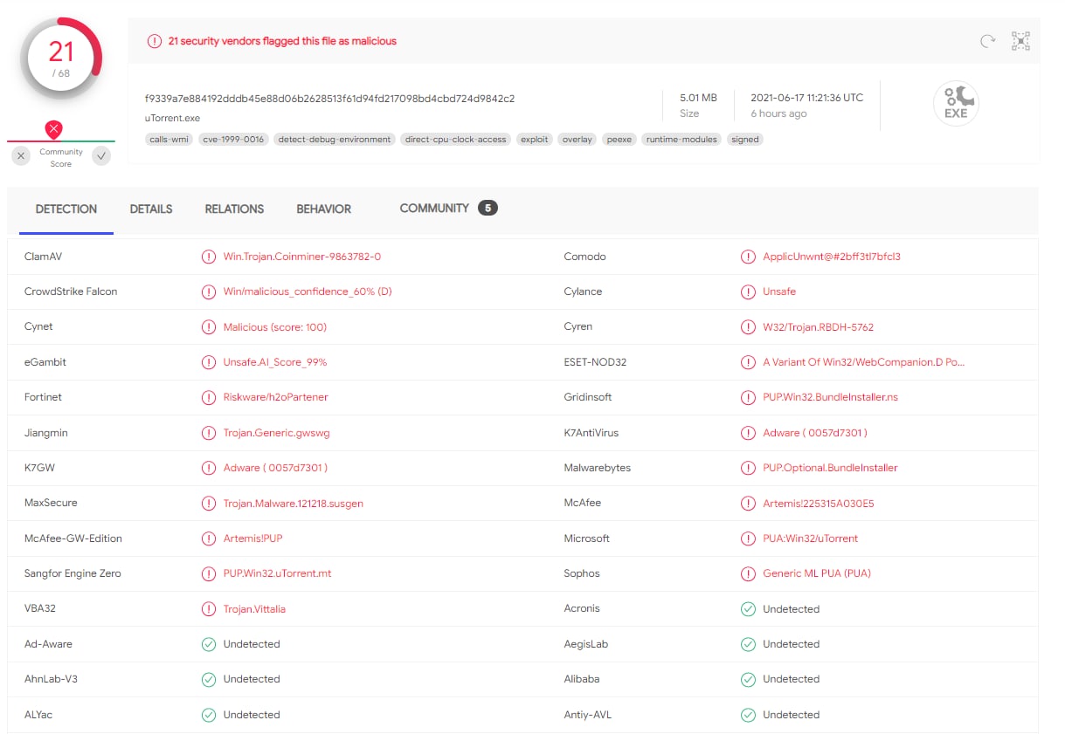
Task: Click Sophos alert icon
Action: pyautogui.click(x=748, y=573)
